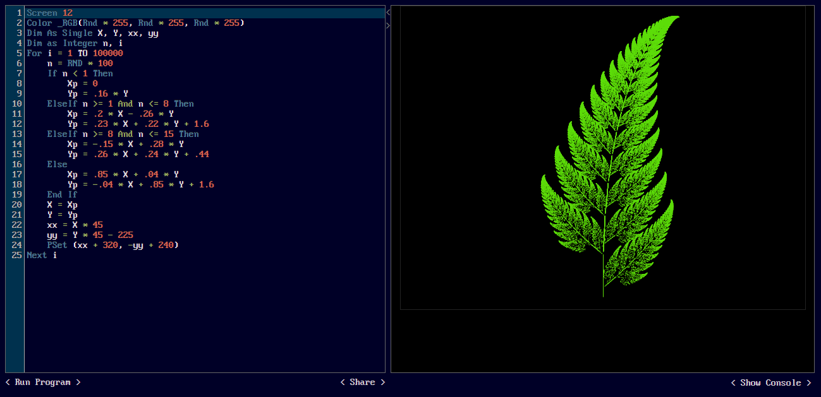This screenshot has height=397, width=821.
Task: Click line number 5 in gutter
Action: (20, 53)
